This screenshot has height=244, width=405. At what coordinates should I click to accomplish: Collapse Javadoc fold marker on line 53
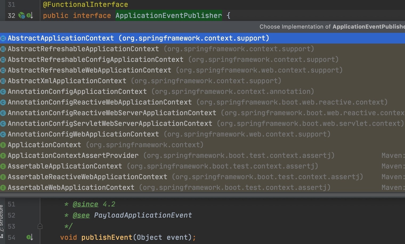[x=40, y=226]
